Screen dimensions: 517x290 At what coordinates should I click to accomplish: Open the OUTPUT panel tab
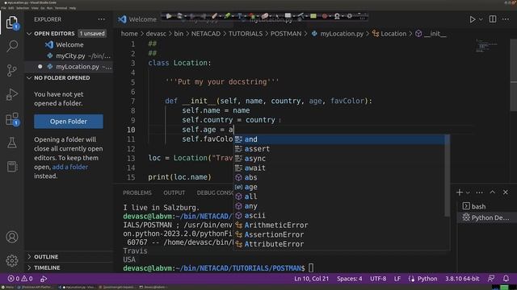(x=174, y=193)
